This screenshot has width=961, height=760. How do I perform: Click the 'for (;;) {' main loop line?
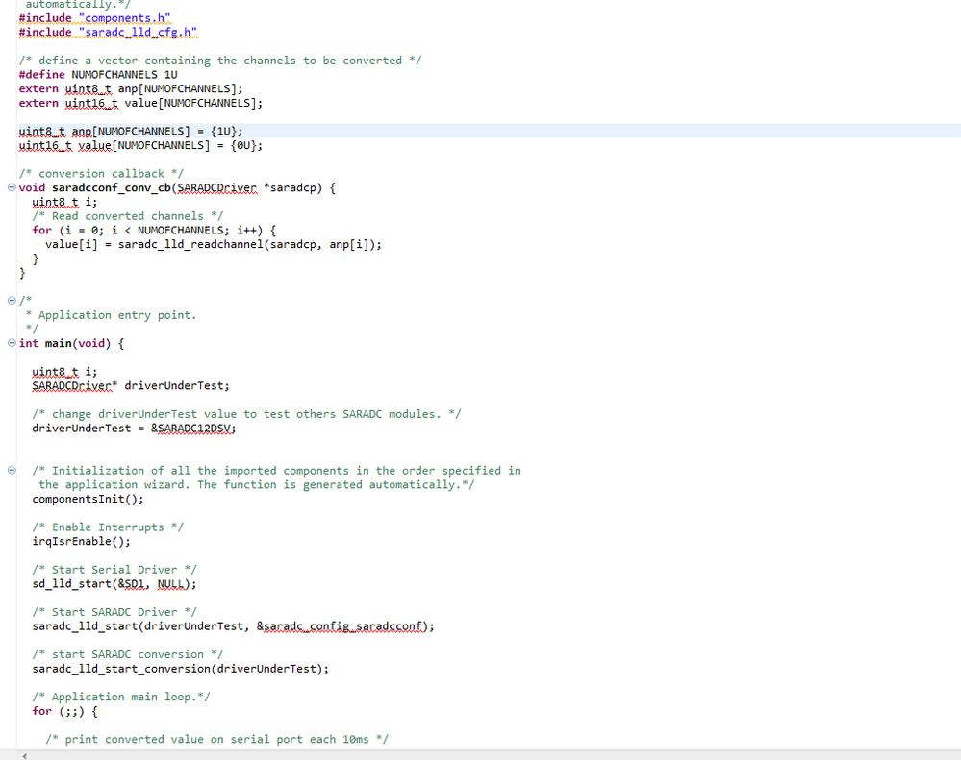[65, 711]
